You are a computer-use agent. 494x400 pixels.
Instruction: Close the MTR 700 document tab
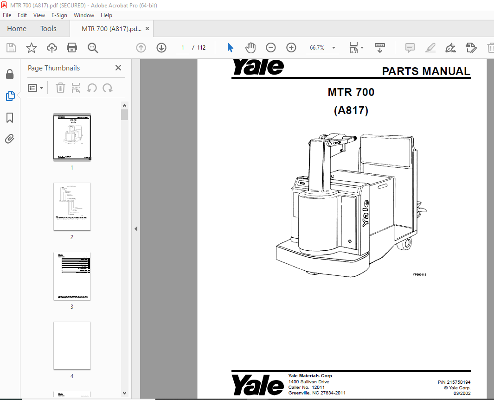(147, 29)
